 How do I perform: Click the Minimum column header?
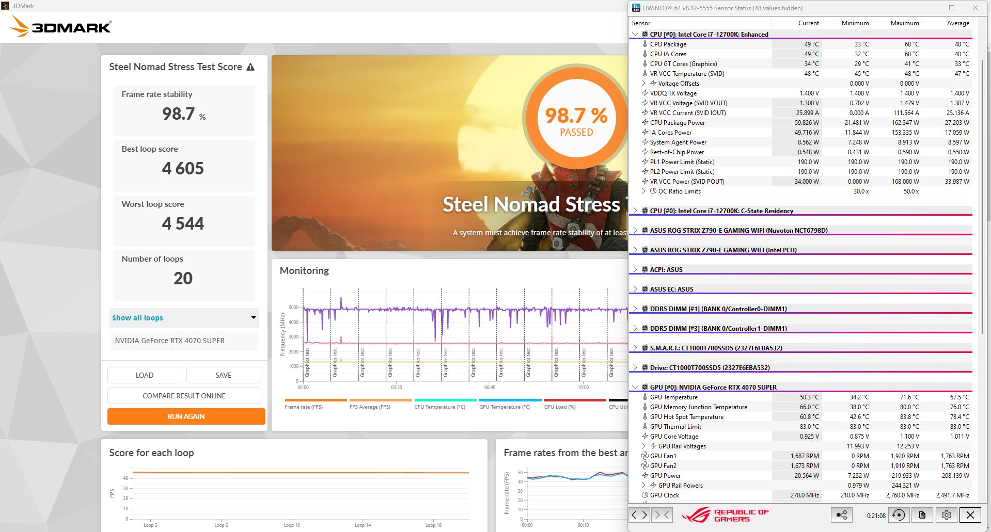(x=847, y=23)
